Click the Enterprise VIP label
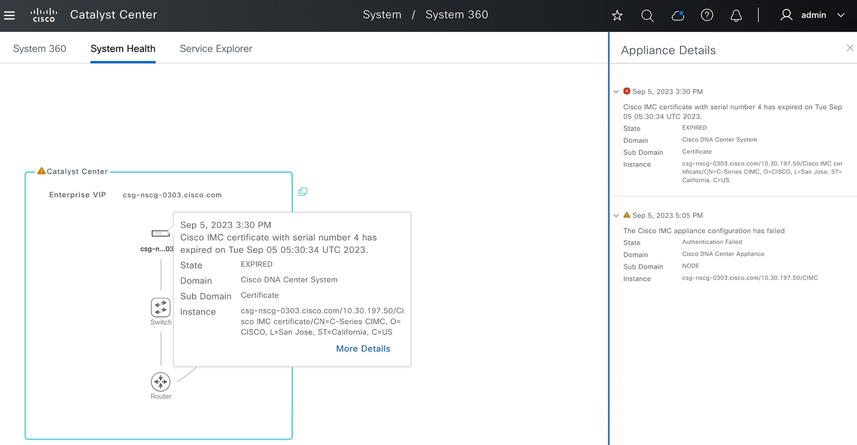The image size is (857, 445). click(x=78, y=195)
